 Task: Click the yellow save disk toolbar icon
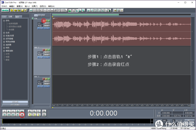pyautogui.click(x=22, y=10)
